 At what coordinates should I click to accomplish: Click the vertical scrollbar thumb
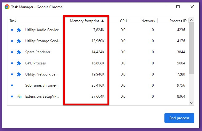pos(191,48)
